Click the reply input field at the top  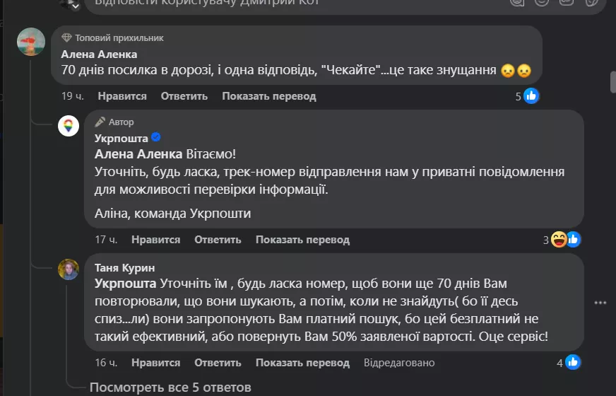283,3
